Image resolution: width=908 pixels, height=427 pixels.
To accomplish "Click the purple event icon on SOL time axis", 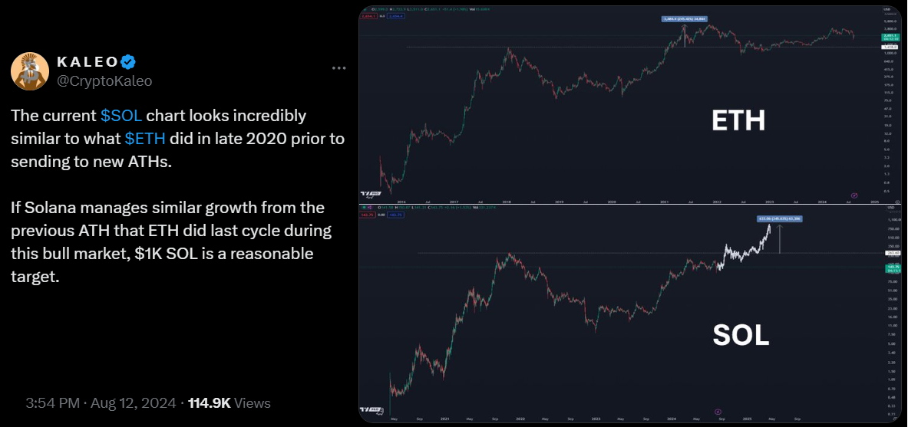I will [x=718, y=412].
